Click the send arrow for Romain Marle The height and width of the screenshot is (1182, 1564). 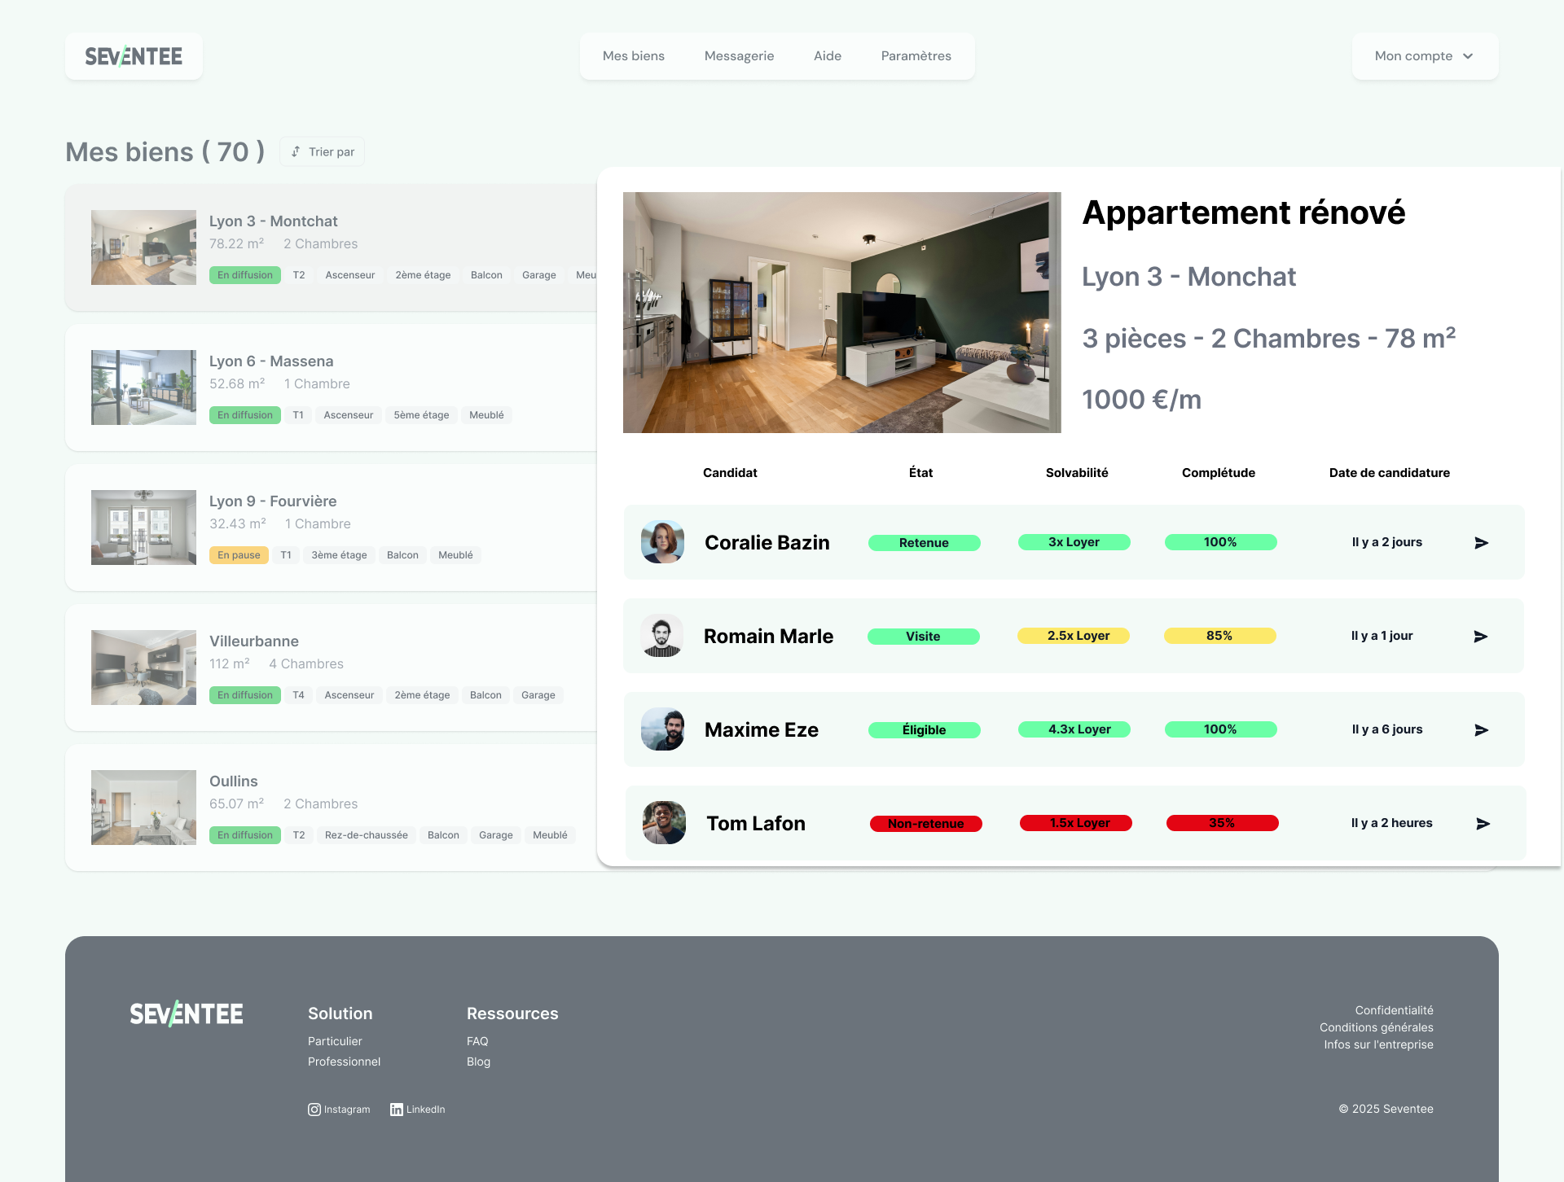pyautogui.click(x=1480, y=637)
